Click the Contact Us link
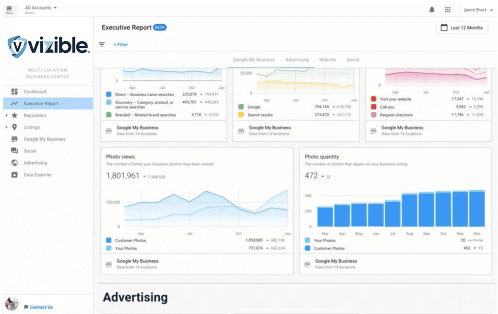This screenshot has height=314, width=498. coord(41,307)
